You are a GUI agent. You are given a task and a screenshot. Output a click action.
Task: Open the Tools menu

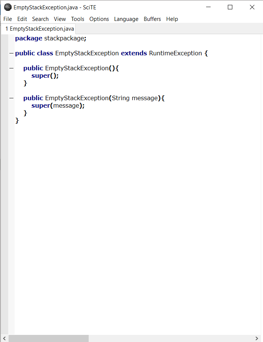(x=77, y=19)
